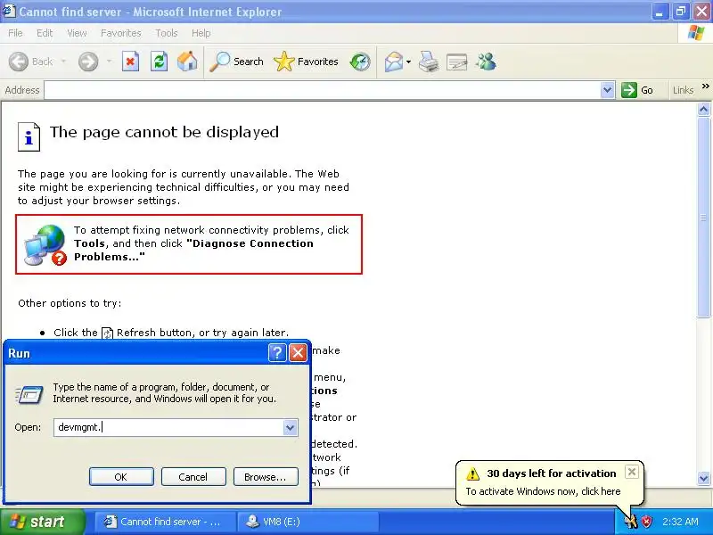Click the Start button

42,522
